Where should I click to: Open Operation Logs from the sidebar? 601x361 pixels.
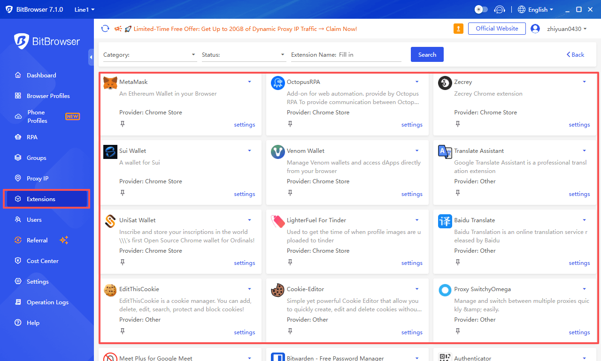[x=48, y=302]
